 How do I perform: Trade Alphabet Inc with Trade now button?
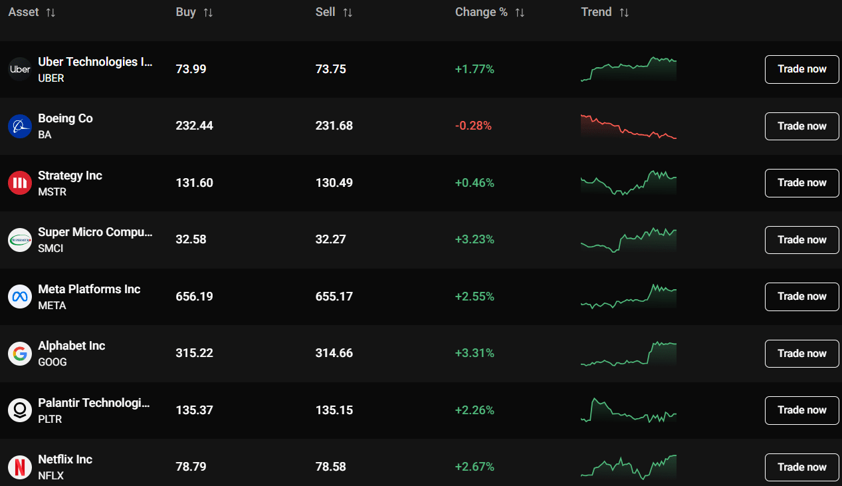pyautogui.click(x=801, y=354)
